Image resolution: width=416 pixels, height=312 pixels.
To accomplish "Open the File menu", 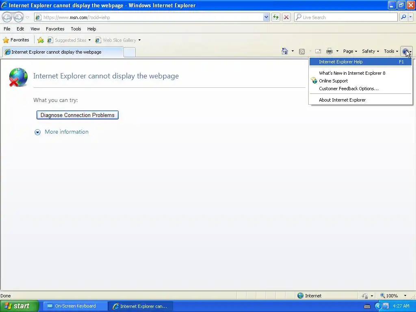I will (x=7, y=29).
